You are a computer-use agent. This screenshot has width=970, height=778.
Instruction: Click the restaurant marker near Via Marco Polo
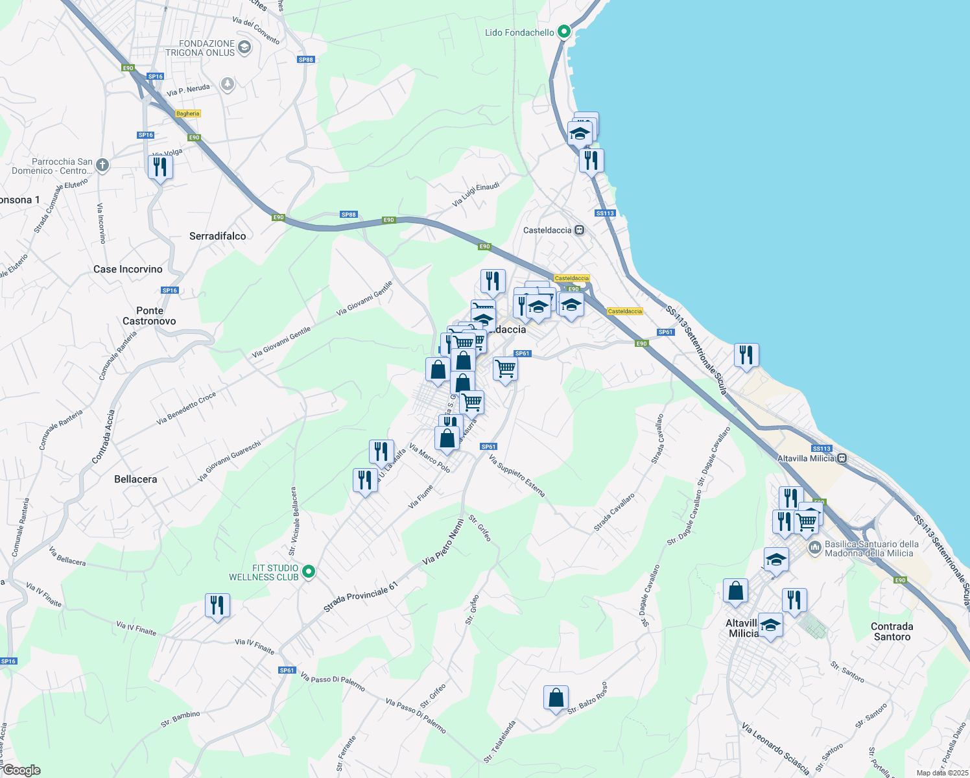(x=381, y=450)
